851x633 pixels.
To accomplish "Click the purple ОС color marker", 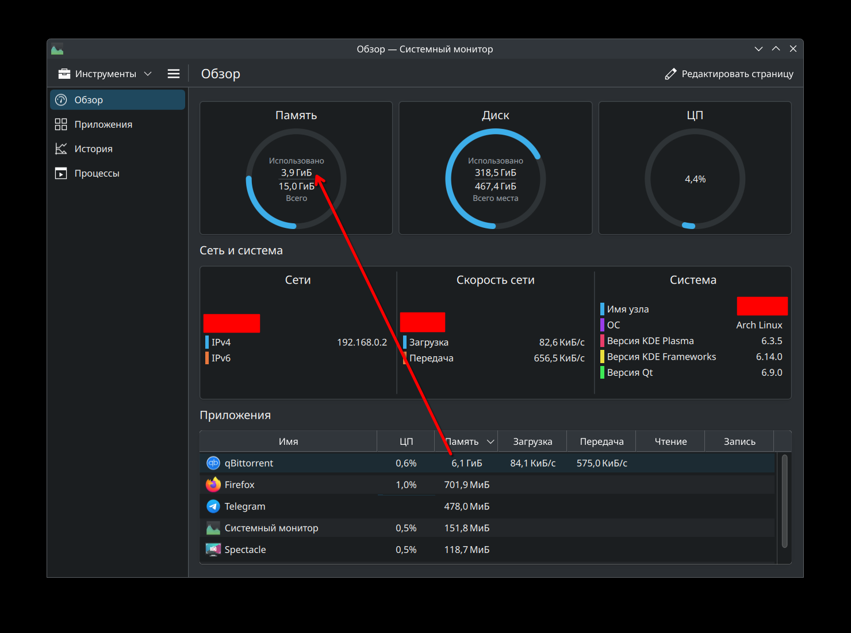I will [x=602, y=325].
